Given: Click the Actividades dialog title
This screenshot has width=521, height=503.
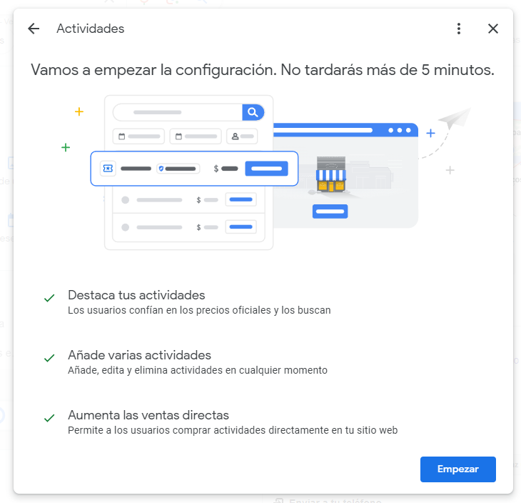Looking at the screenshot, I should pos(90,29).
